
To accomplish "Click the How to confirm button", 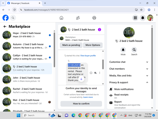I will pyautogui.click(x=81, y=104).
